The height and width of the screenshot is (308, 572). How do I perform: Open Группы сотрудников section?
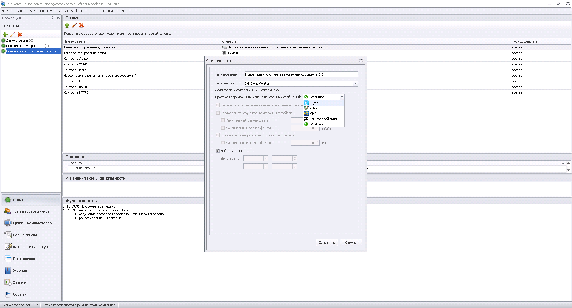[x=31, y=211]
